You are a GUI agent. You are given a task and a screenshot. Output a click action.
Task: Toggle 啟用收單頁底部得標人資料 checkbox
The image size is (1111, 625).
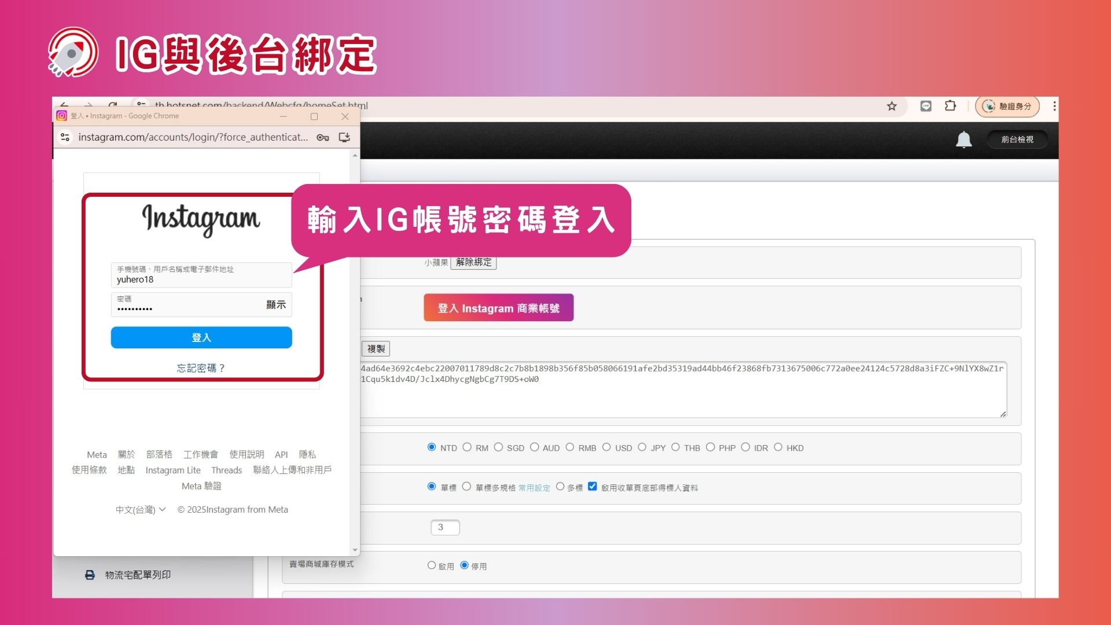click(x=593, y=487)
